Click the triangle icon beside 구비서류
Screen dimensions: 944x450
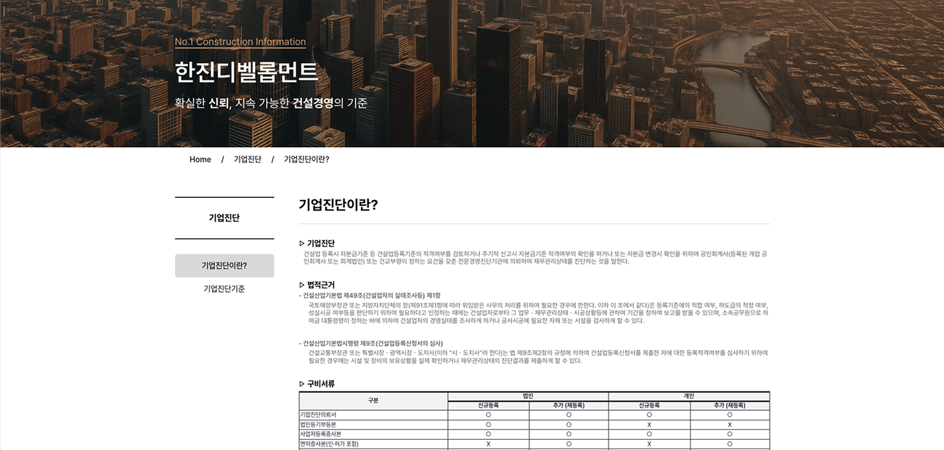coord(302,384)
